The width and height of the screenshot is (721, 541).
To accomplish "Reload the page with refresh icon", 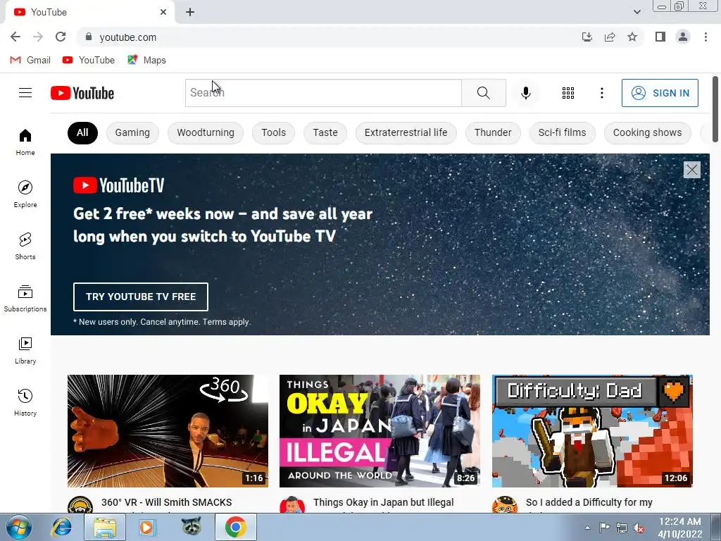I will point(61,37).
